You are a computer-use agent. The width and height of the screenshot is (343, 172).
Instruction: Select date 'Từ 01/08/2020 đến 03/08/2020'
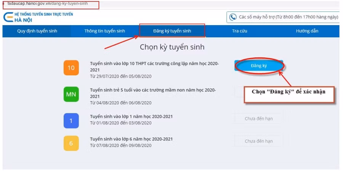(121, 123)
